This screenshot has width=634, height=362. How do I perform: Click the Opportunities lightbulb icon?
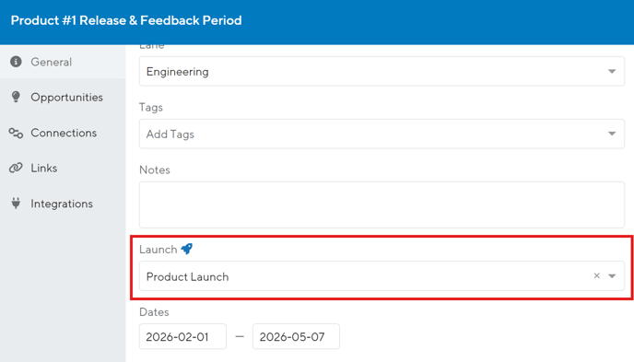tap(16, 97)
